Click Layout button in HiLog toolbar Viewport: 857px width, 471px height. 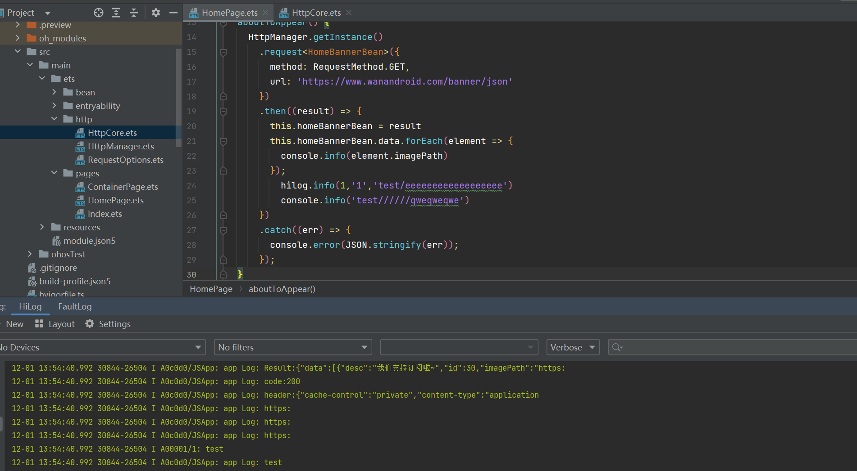coord(55,324)
